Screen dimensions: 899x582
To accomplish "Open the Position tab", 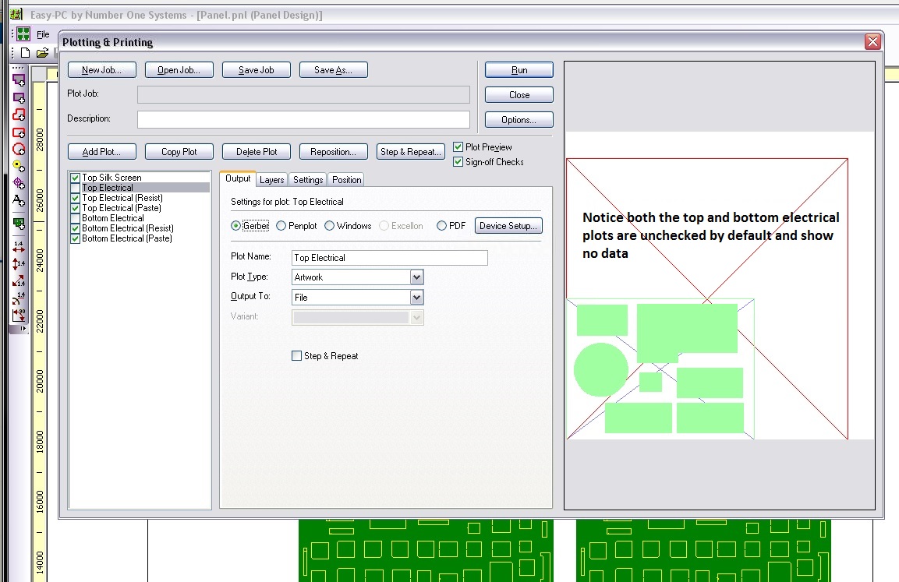I will 346,180.
